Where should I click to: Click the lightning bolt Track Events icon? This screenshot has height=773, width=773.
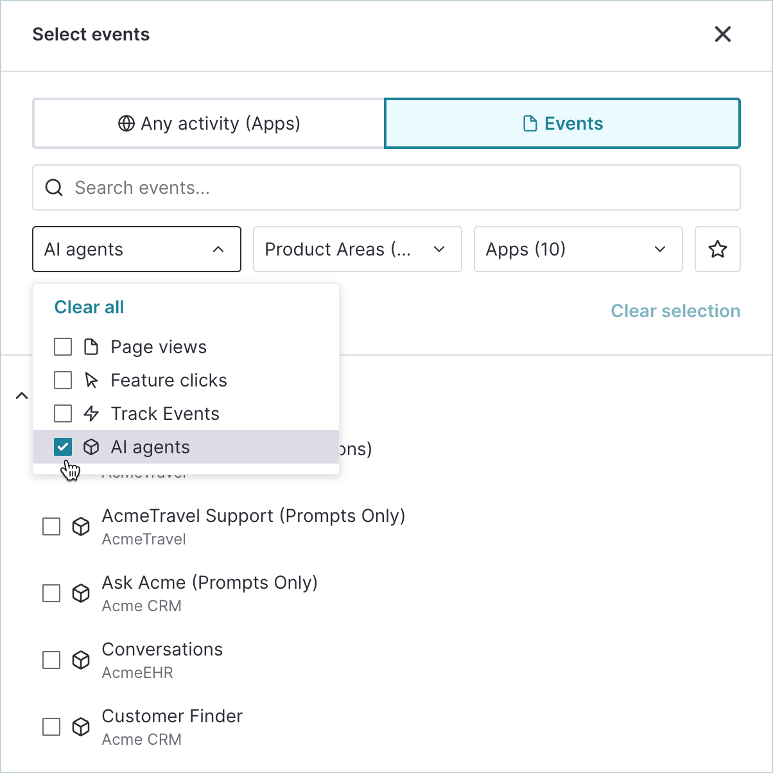[91, 413]
